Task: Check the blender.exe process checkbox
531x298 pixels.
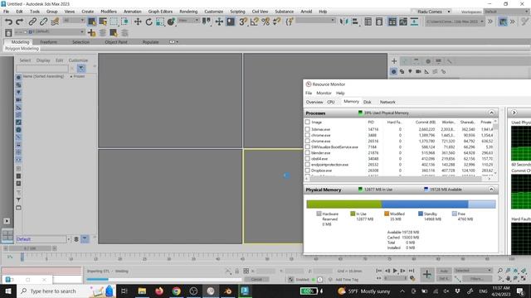Action: [x=308, y=152]
